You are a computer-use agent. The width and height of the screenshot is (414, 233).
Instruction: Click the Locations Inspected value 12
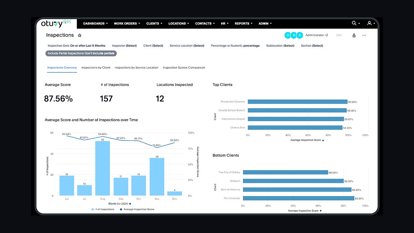coord(160,99)
